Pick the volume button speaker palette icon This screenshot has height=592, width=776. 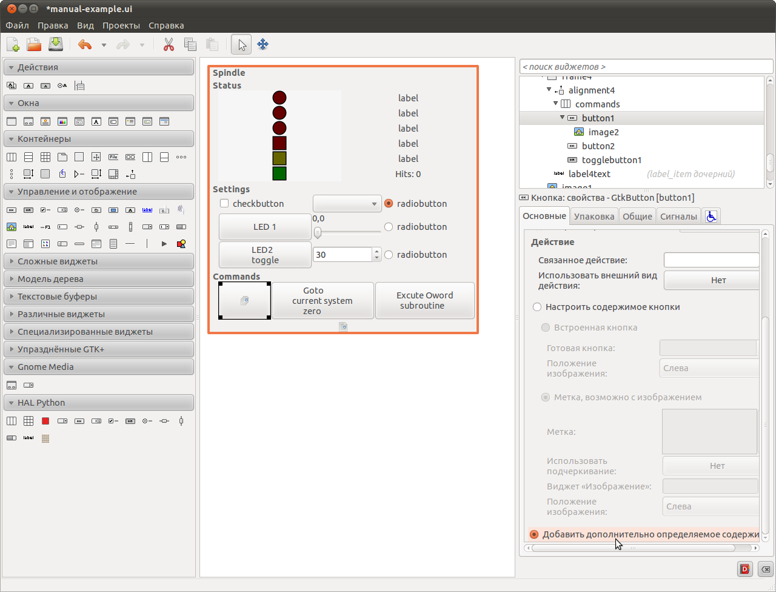[181, 210]
